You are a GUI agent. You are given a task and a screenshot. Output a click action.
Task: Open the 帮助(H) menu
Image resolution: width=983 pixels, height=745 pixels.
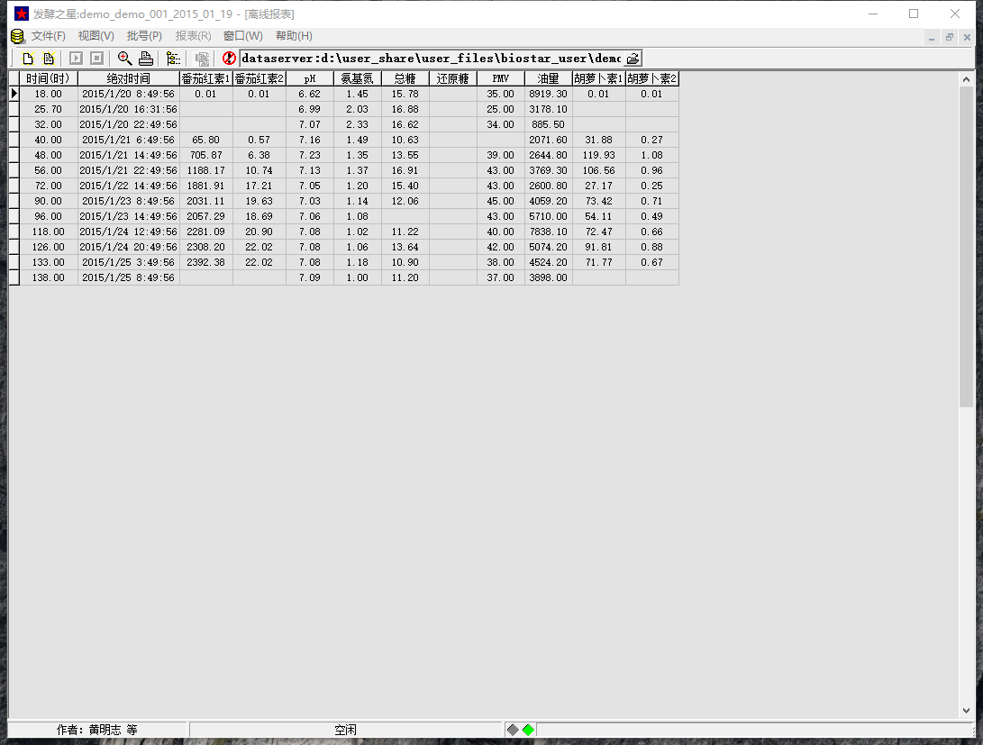coord(294,36)
